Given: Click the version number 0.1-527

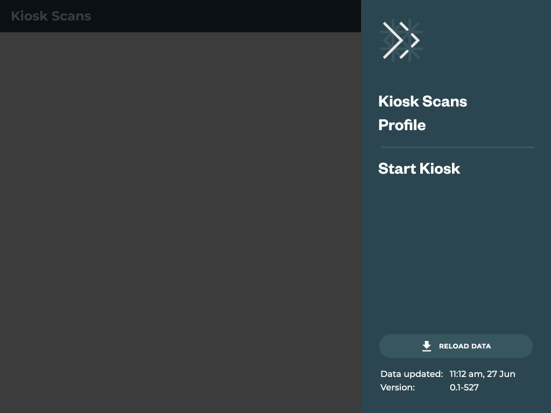Looking at the screenshot, I should (x=464, y=387).
